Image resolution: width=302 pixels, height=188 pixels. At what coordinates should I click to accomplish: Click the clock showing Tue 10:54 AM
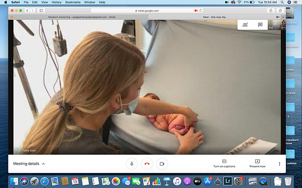coord(267,2)
